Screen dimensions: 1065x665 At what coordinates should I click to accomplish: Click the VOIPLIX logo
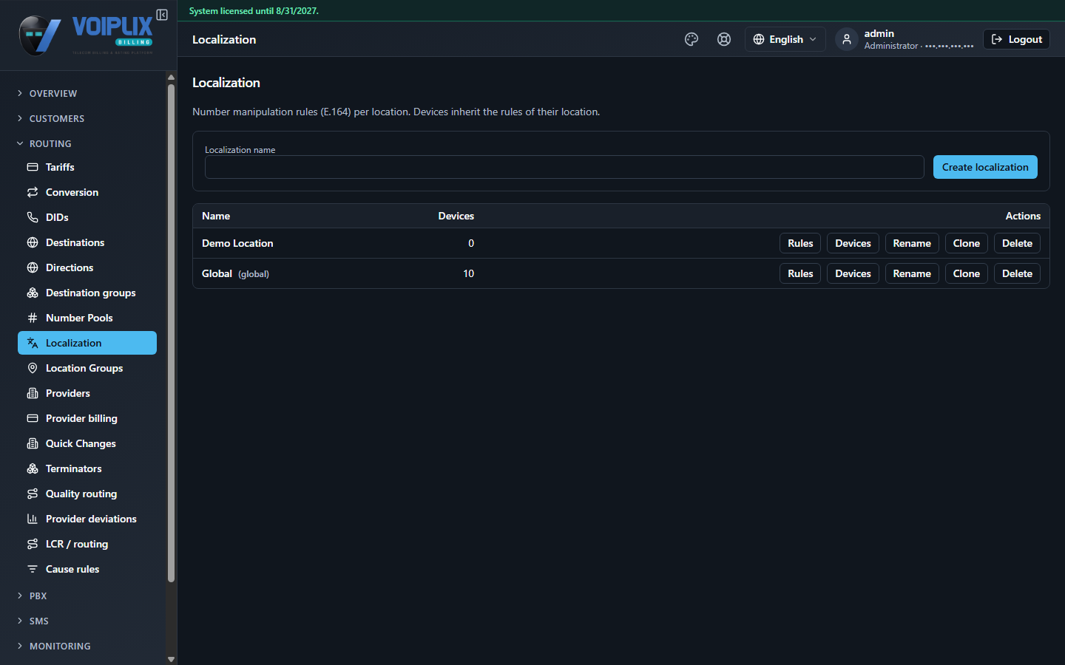click(x=87, y=35)
